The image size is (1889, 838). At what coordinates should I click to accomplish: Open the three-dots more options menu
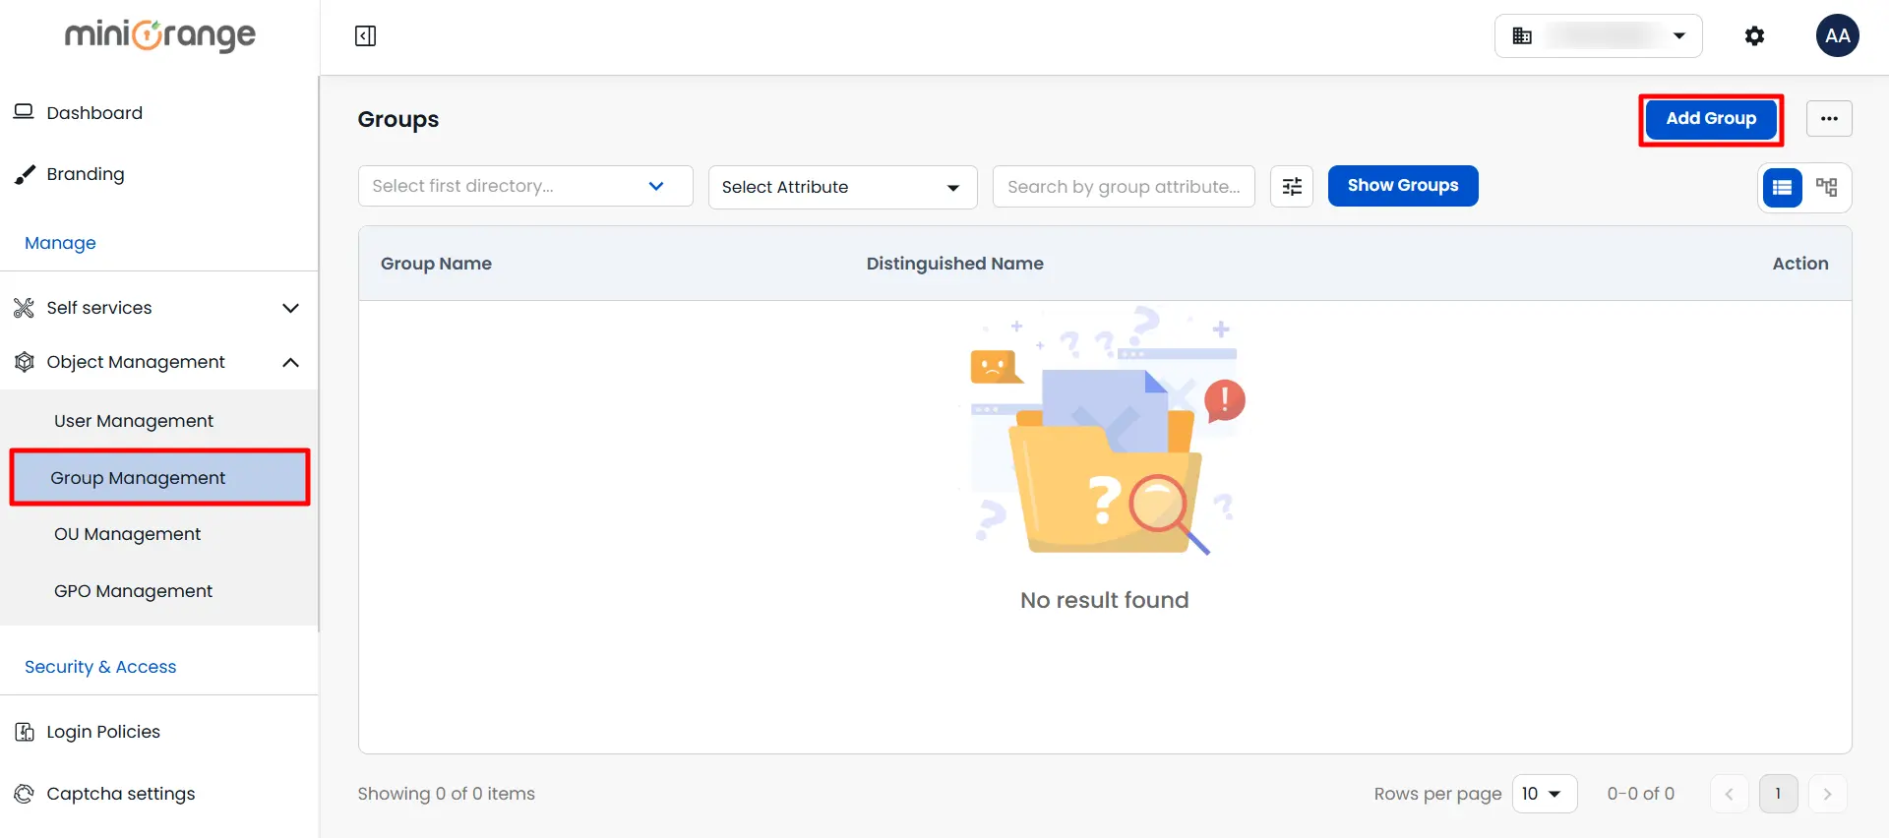pos(1829,119)
